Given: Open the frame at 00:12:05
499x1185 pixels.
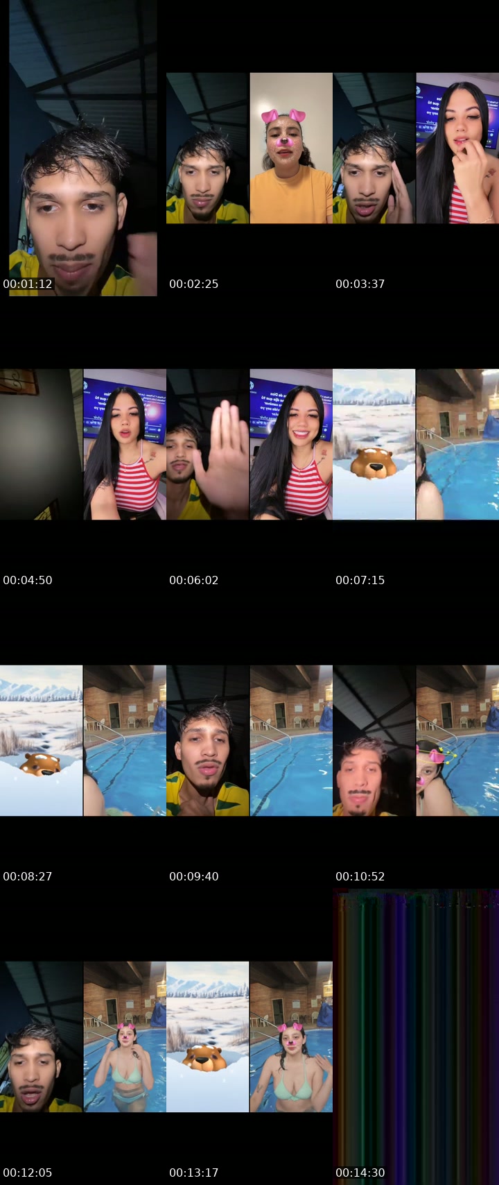Looking at the screenshot, I should pyautogui.click(x=83, y=1037).
